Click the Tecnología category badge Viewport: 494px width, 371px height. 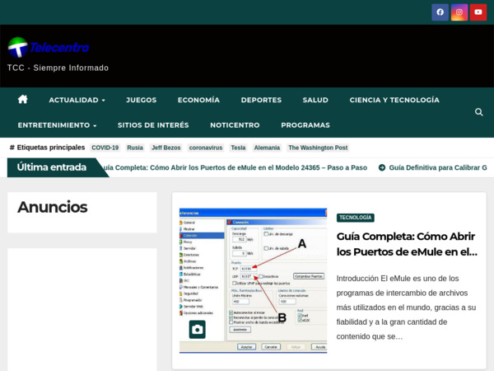pyautogui.click(x=356, y=218)
